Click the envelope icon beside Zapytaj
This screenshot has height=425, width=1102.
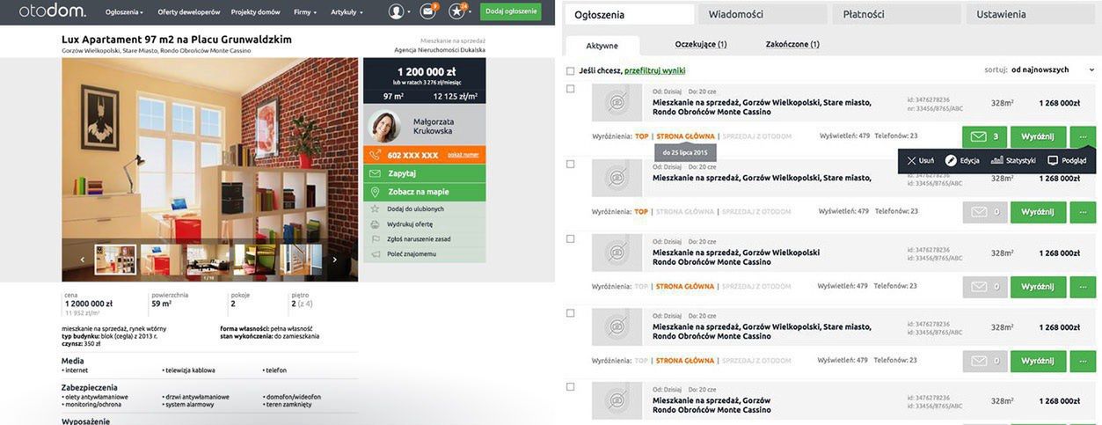click(376, 173)
